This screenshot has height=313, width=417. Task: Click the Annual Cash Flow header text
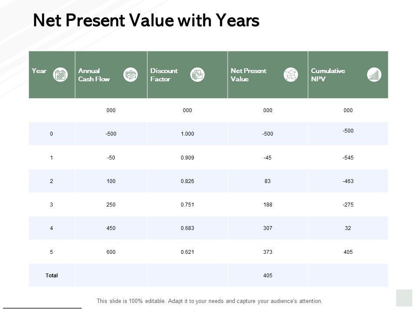tap(94, 75)
